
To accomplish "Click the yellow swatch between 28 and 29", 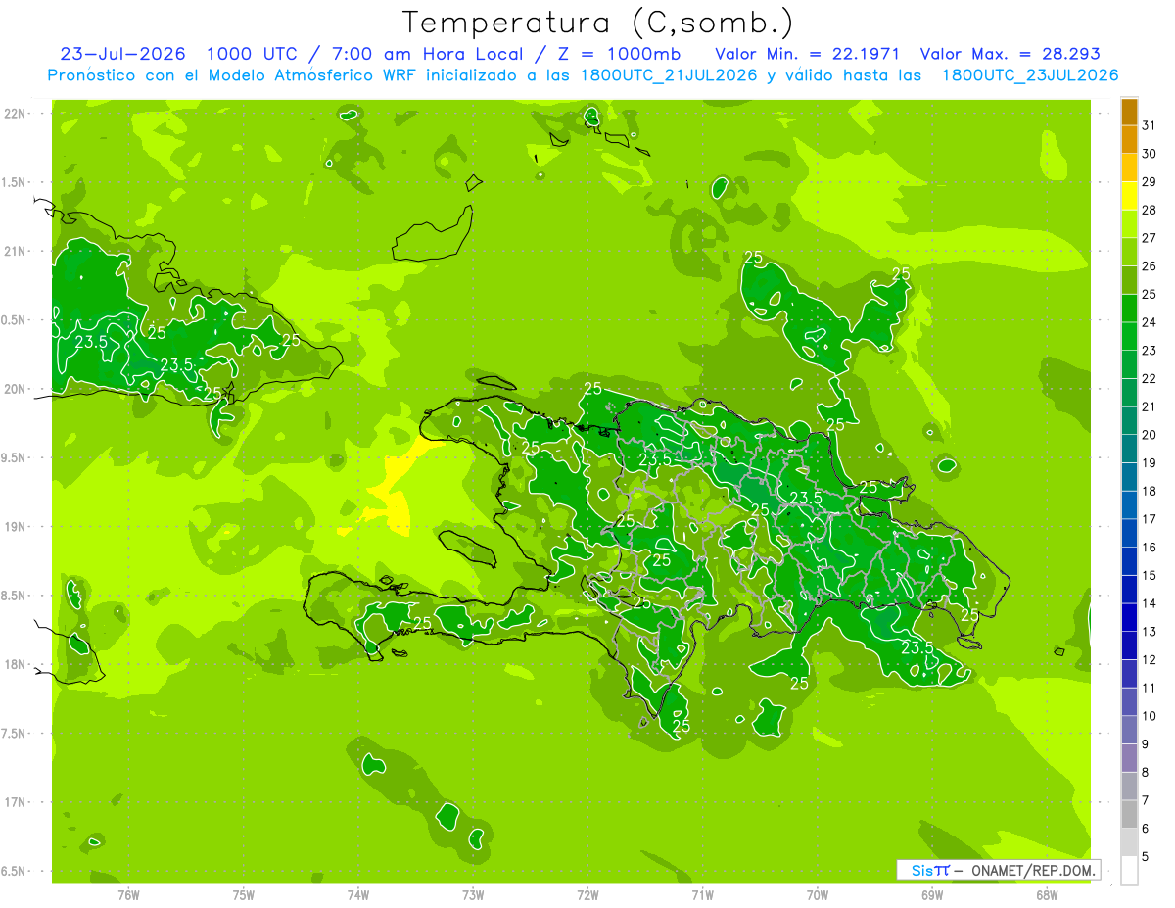I will point(1129,196).
